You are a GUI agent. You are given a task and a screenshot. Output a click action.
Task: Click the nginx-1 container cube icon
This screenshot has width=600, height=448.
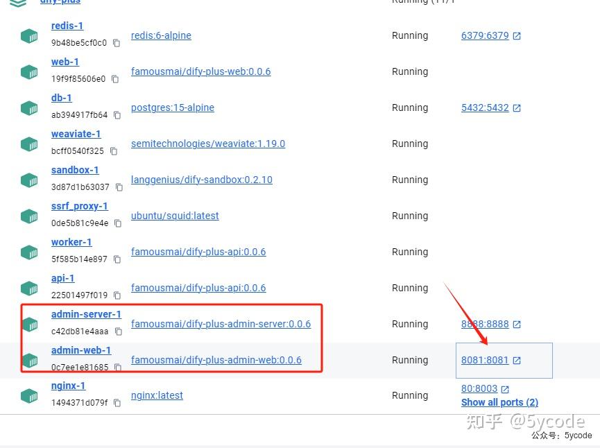pos(29,395)
